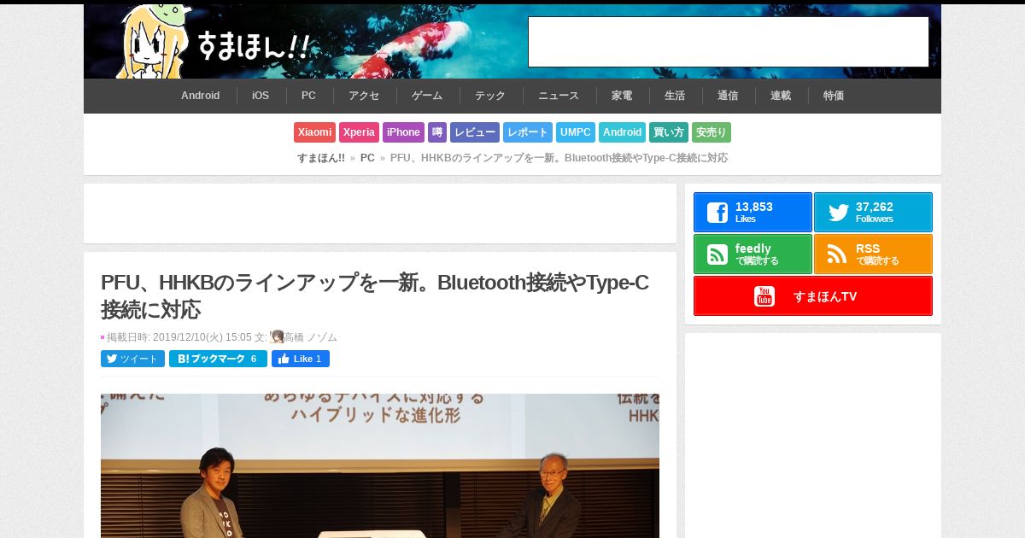
Task: Click the breadcrumb article title text
Action: click(x=559, y=158)
